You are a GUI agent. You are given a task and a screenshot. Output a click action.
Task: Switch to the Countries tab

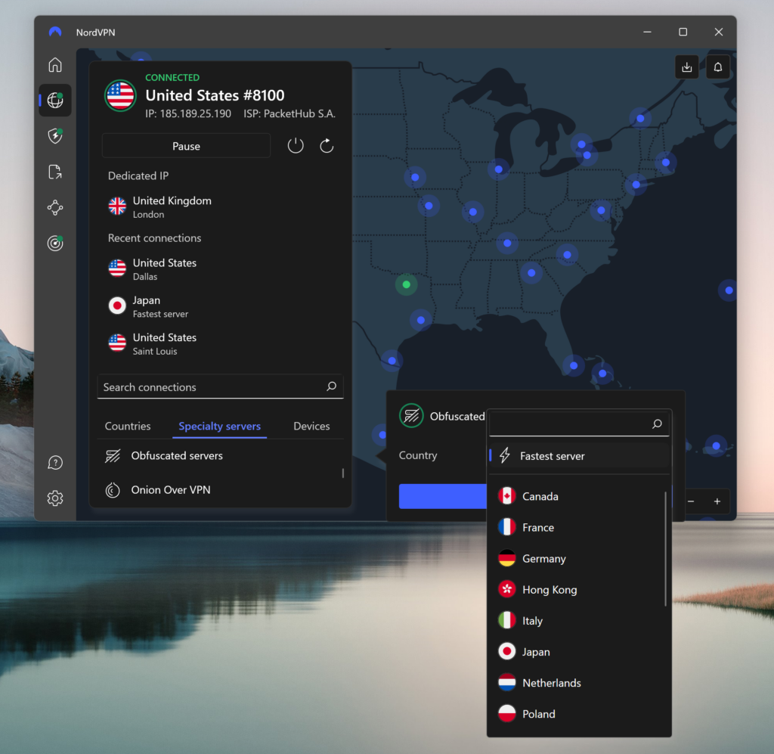(x=127, y=426)
